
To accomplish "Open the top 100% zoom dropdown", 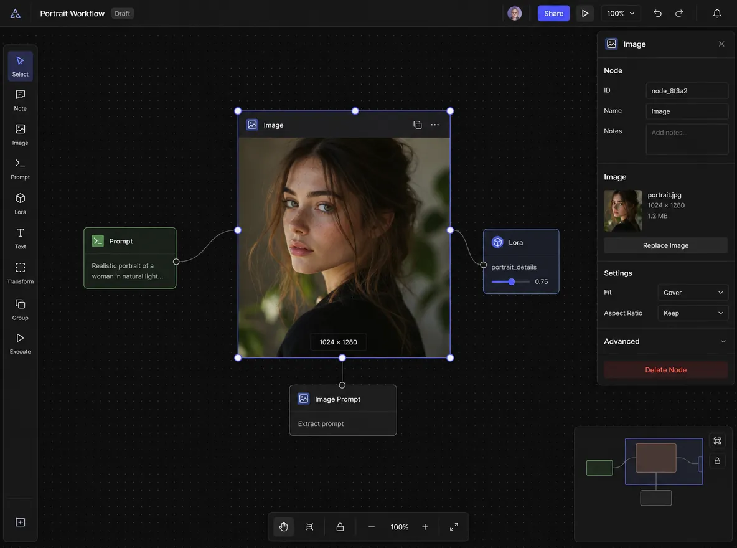I will pos(621,13).
